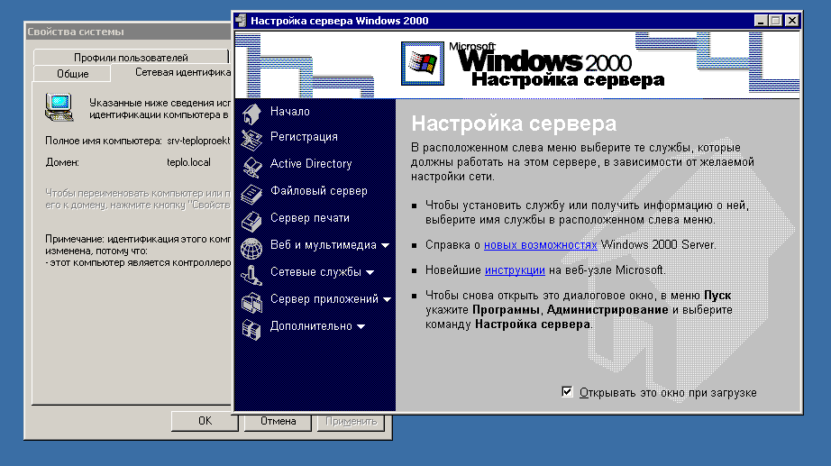
Task: Click the teplo.local domain value
Action: (x=188, y=162)
